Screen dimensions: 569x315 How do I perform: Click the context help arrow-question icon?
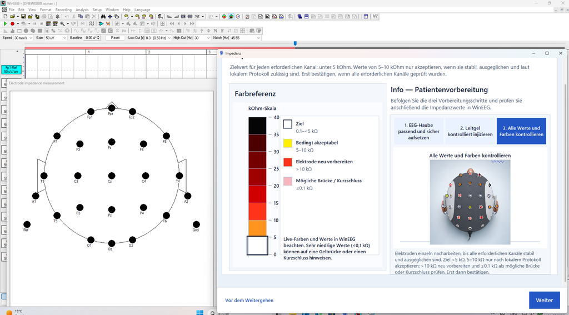(x=375, y=16)
